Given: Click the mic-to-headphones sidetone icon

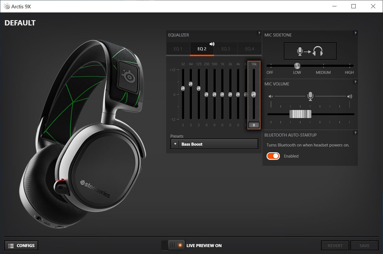Looking at the screenshot, I should click(310, 51).
